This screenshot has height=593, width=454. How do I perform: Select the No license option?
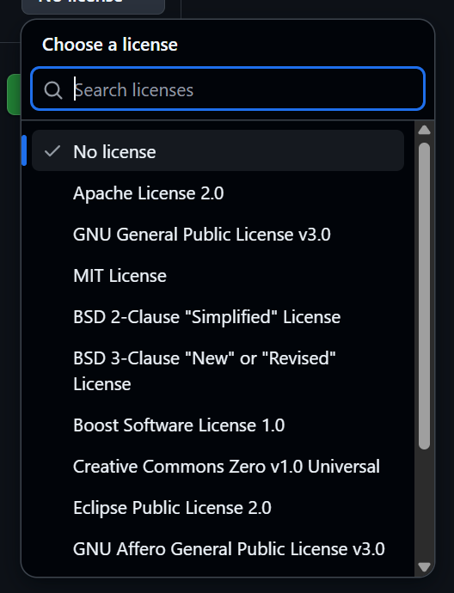218,150
